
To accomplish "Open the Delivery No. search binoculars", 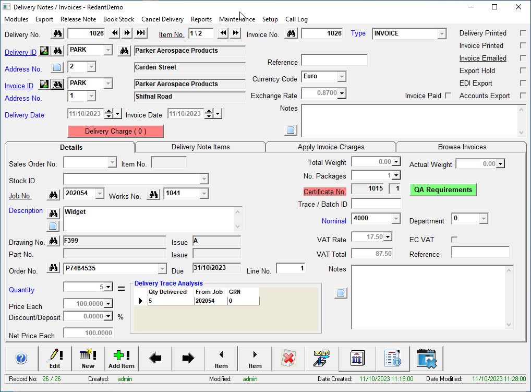I will point(57,34).
